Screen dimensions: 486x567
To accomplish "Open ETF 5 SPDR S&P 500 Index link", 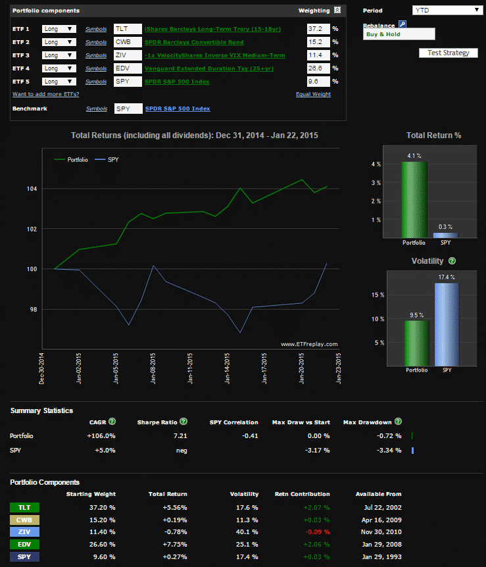I will pyautogui.click(x=177, y=82).
